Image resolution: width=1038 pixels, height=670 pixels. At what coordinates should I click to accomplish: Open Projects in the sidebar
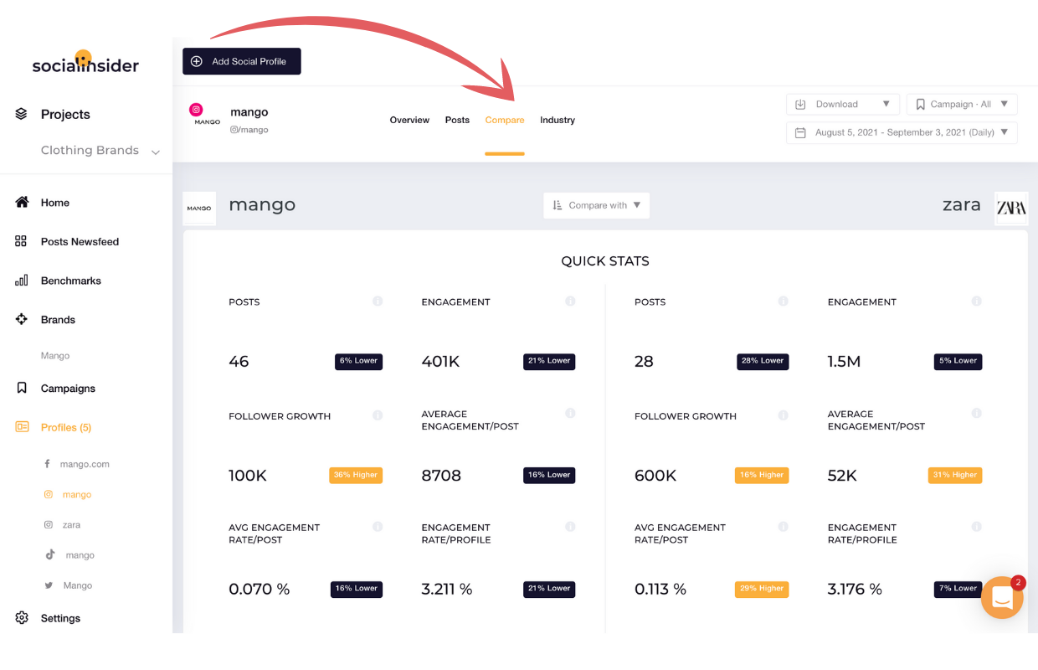click(x=65, y=115)
